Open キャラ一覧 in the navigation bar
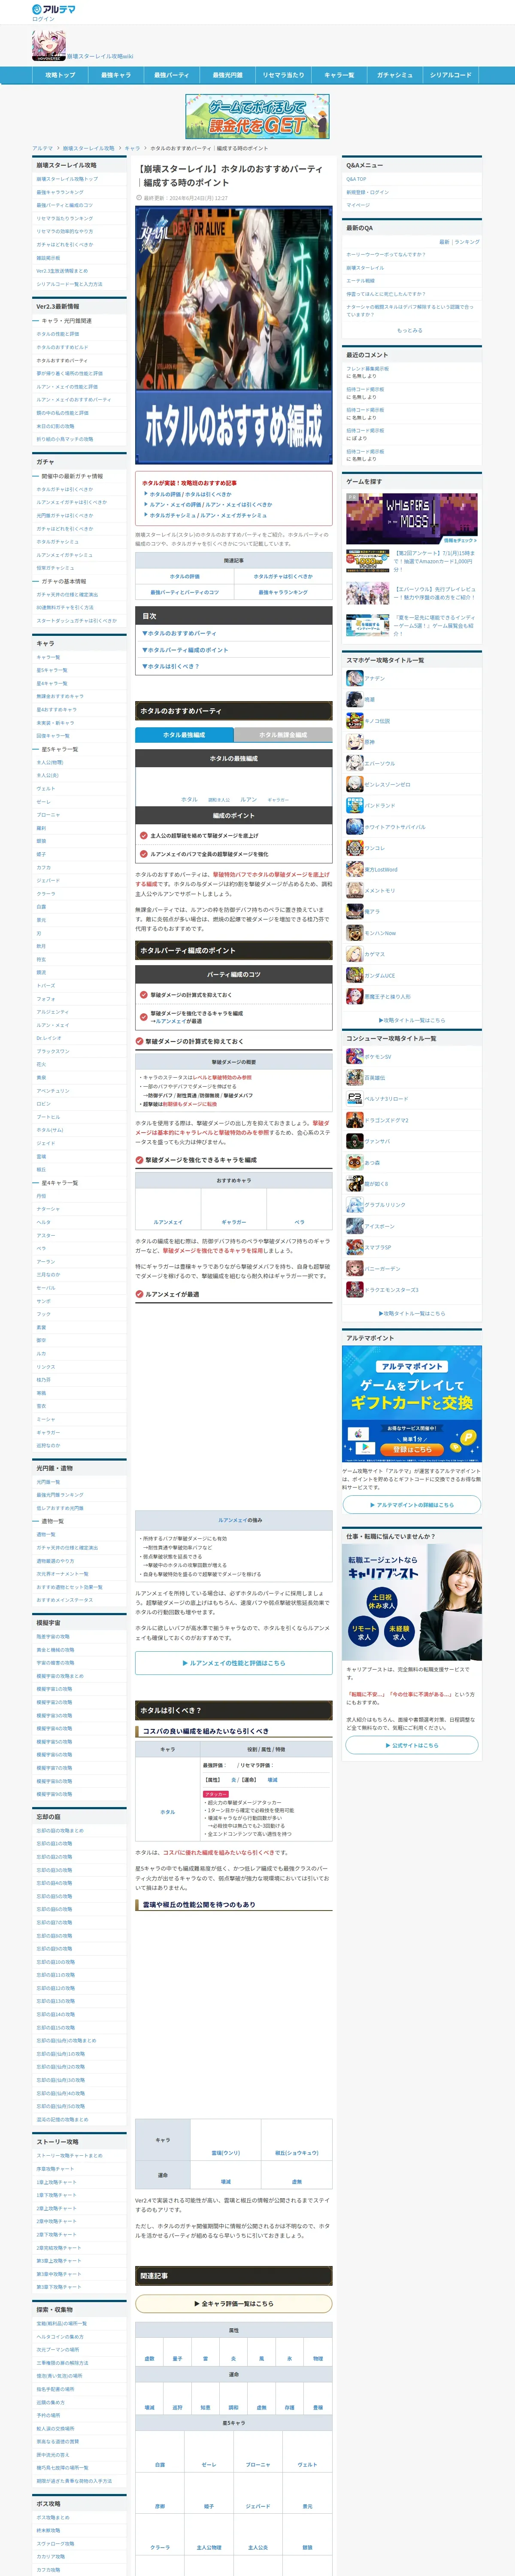Screen dimensions: 515x2576 pyautogui.click(x=339, y=75)
